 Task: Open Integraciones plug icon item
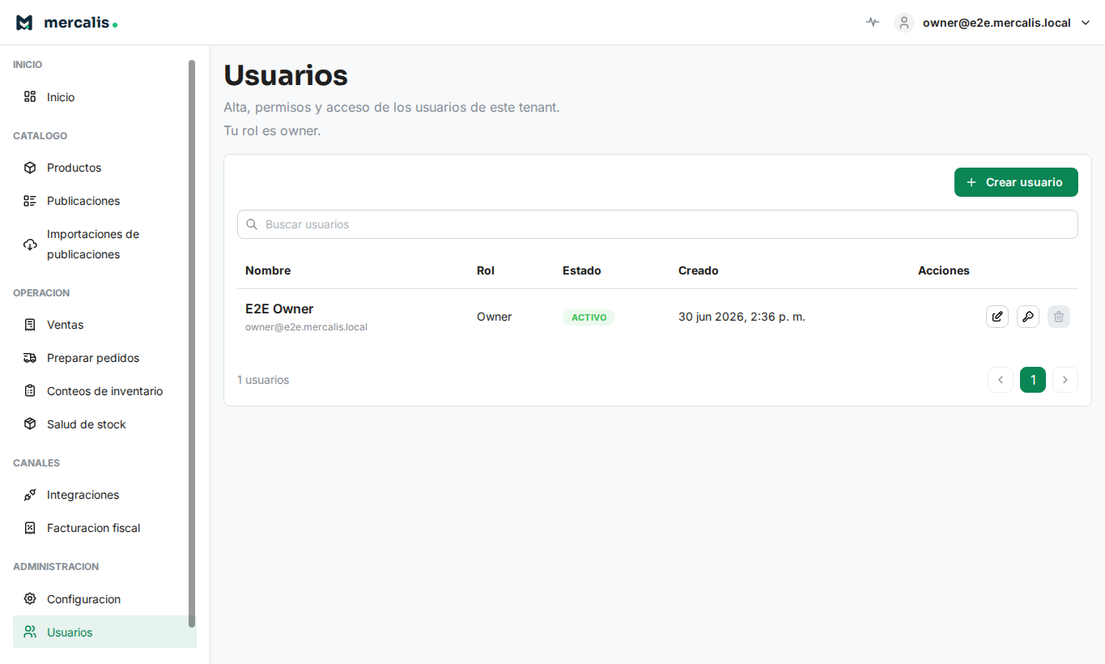[30, 495]
